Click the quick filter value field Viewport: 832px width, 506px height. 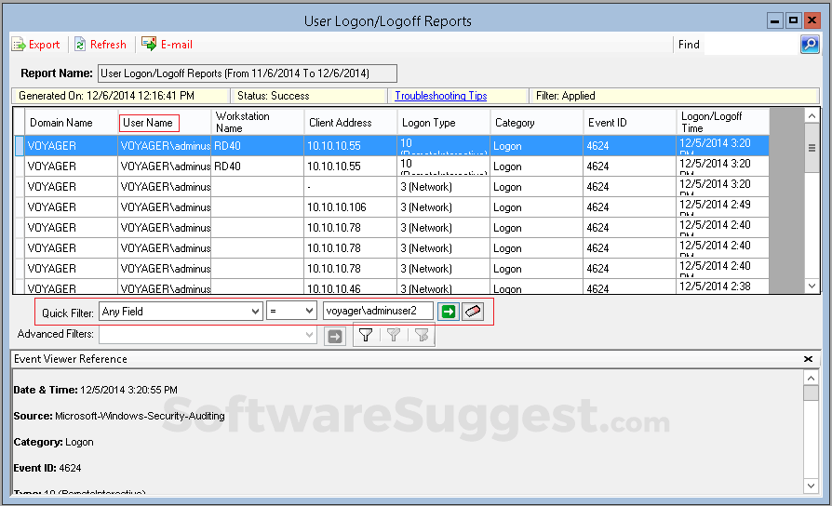378,311
